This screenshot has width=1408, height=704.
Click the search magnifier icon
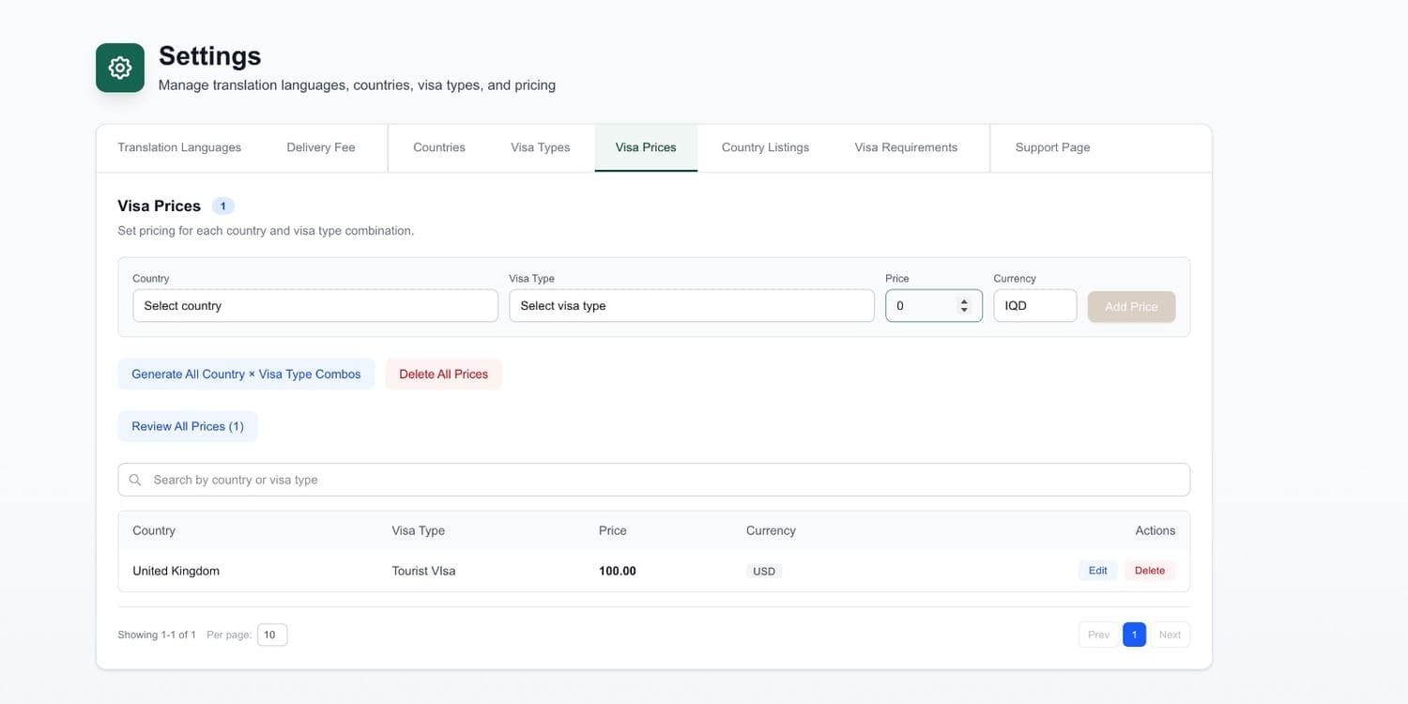pos(135,480)
